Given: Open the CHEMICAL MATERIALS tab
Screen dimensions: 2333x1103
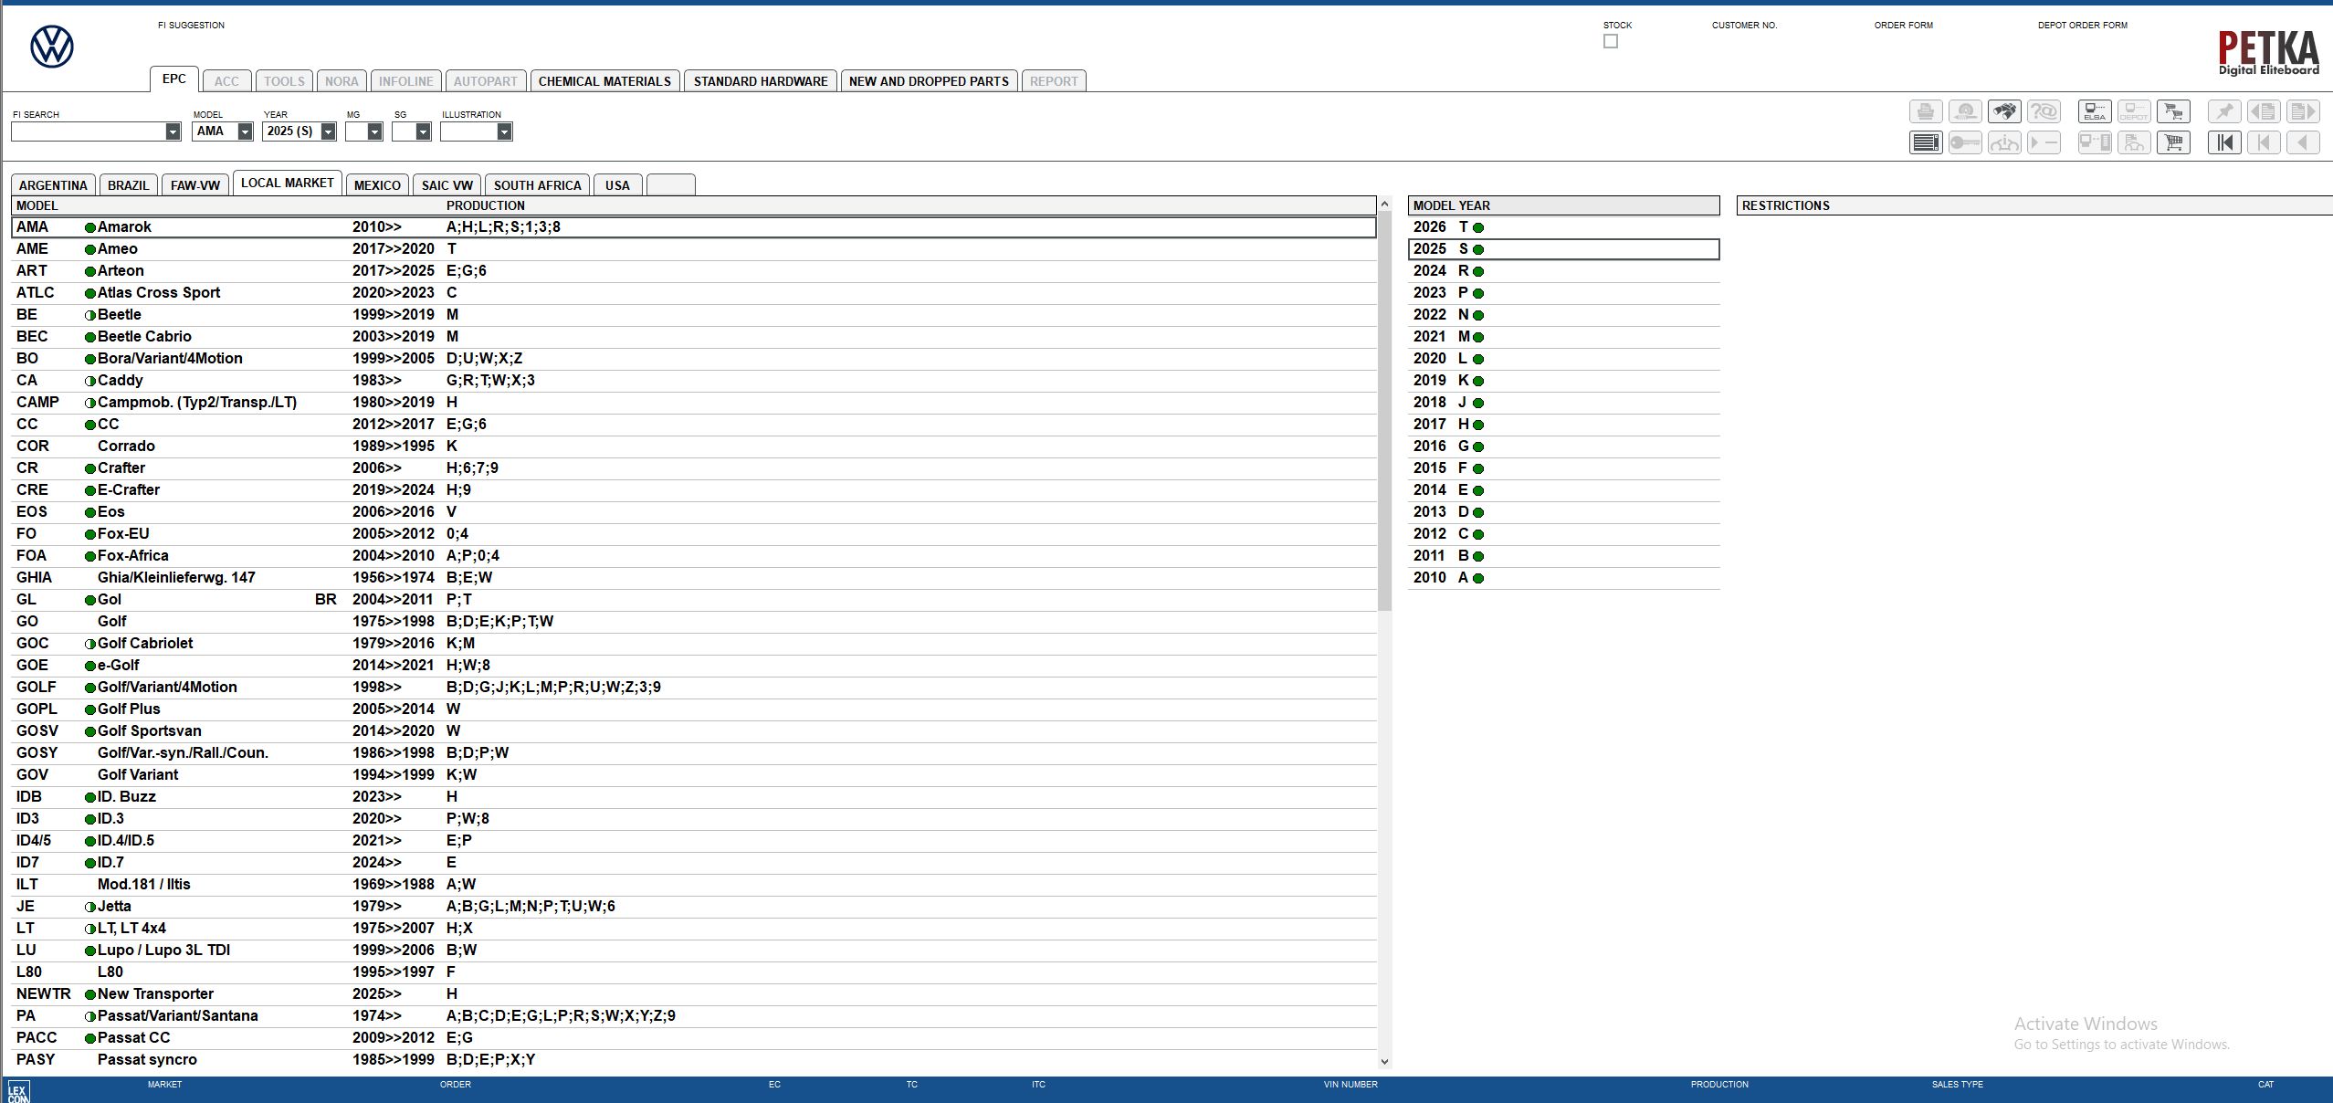Looking at the screenshot, I should click(604, 81).
